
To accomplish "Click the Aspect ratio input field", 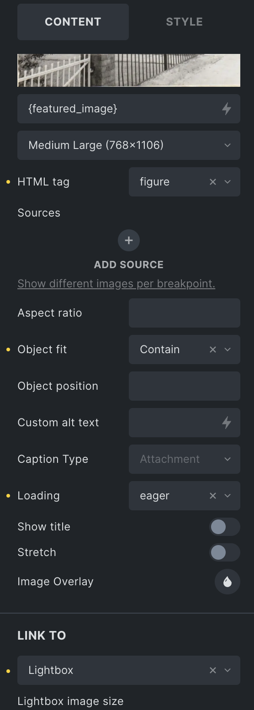I will coord(185,313).
